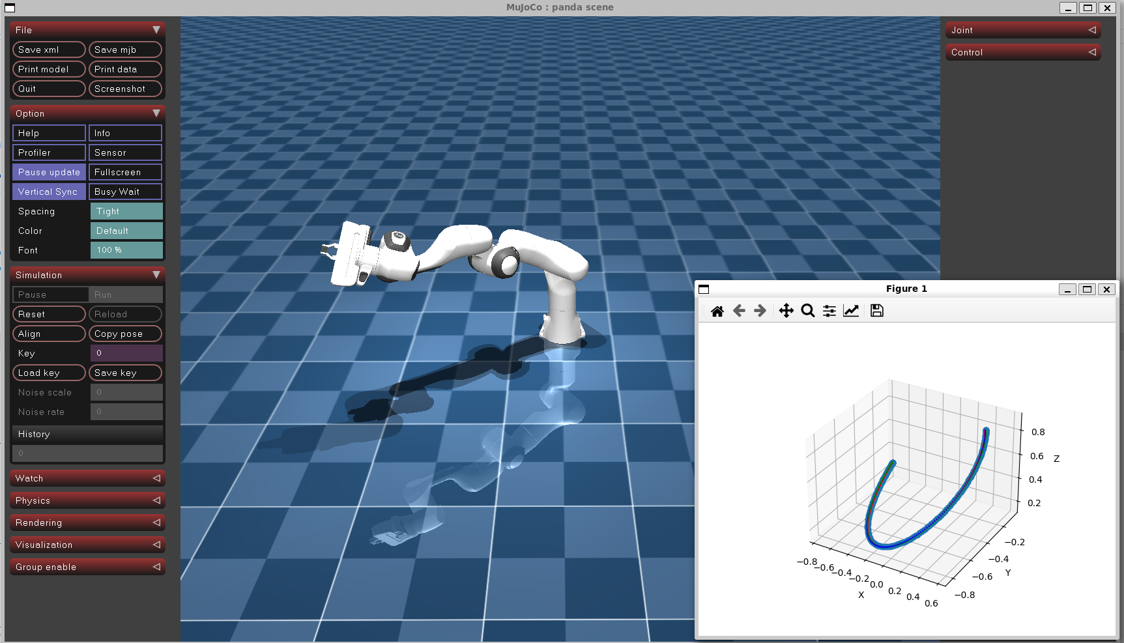The image size is (1124, 643).
Task: Expand the Watch section
Action: click(87, 478)
